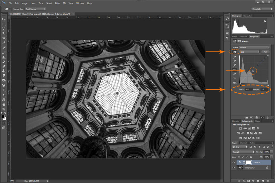
Task: Select the Crop tool
Action: coord(4,38)
